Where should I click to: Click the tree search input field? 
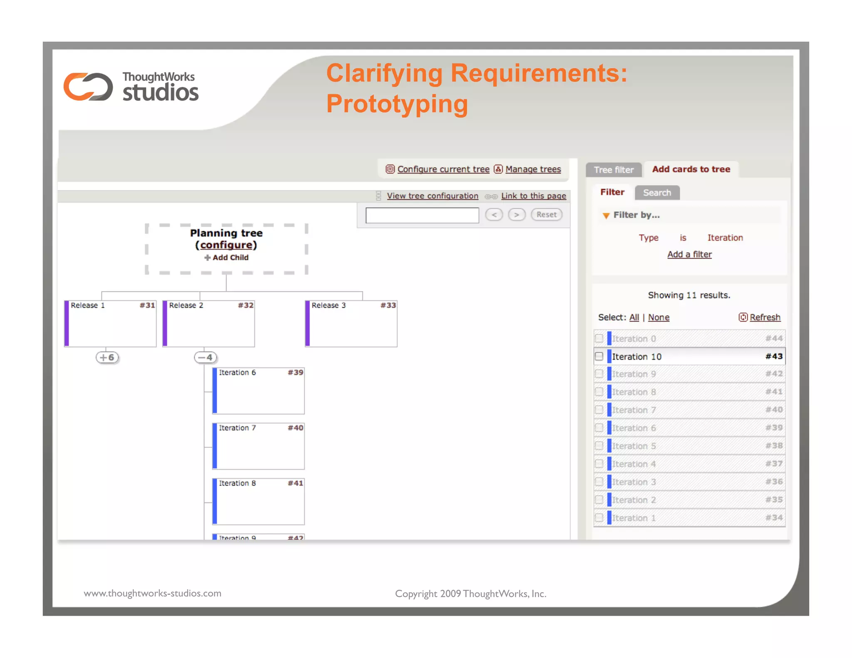pos(422,215)
